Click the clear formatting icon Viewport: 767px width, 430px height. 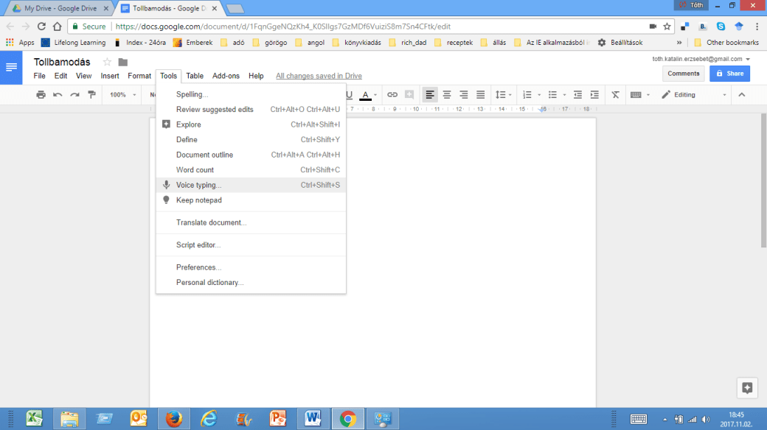pyautogui.click(x=615, y=95)
